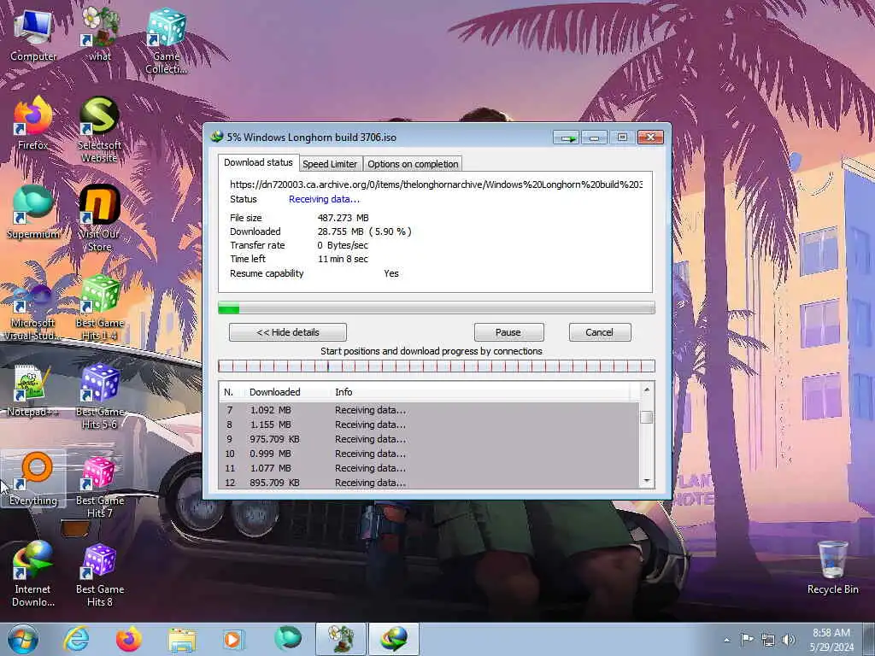This screenshot has height=656, width=875.
Task: Pause the download
Action: (x=508, y=332)
